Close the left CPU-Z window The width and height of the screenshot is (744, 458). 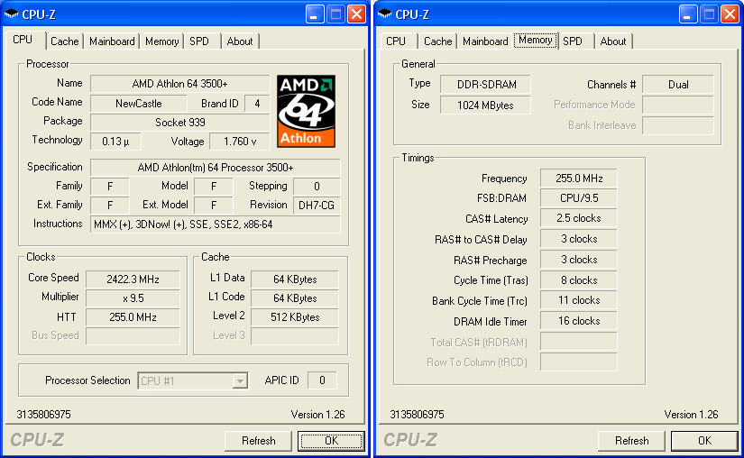click(357, 14)
